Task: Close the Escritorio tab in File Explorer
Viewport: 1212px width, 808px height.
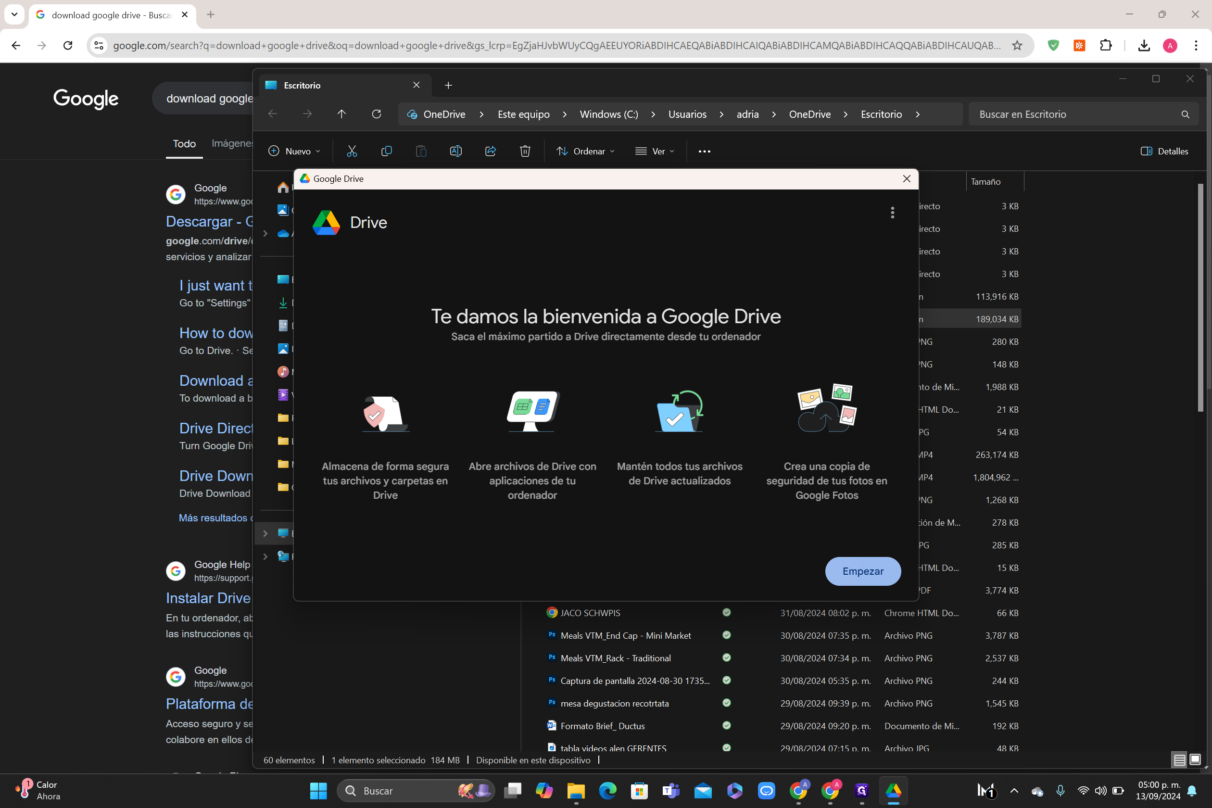Action: [417, 85]
